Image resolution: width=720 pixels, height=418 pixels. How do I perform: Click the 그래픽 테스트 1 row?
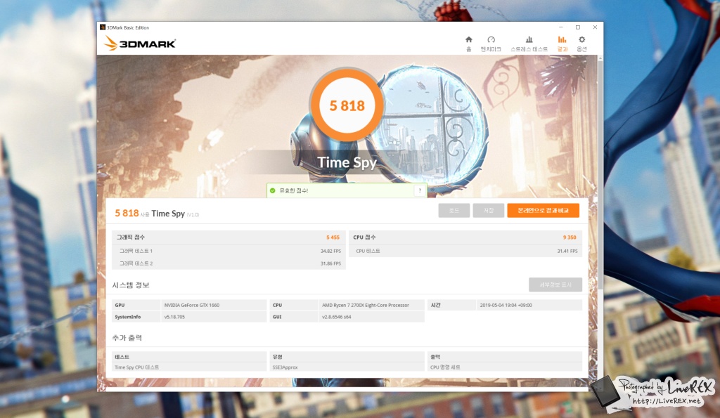pyautogui.click(x=229, y=251)
